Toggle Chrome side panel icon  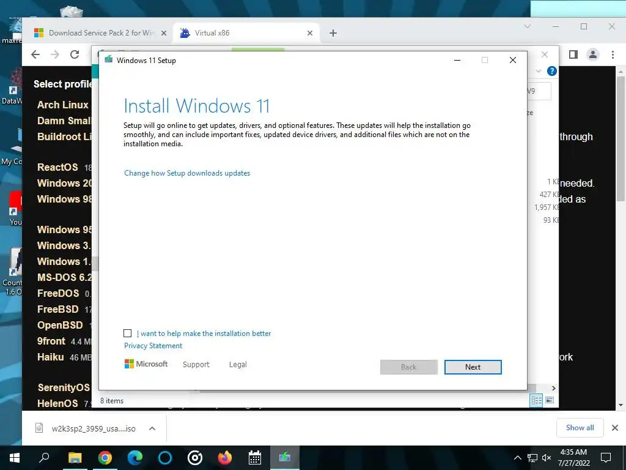(573, 54)
